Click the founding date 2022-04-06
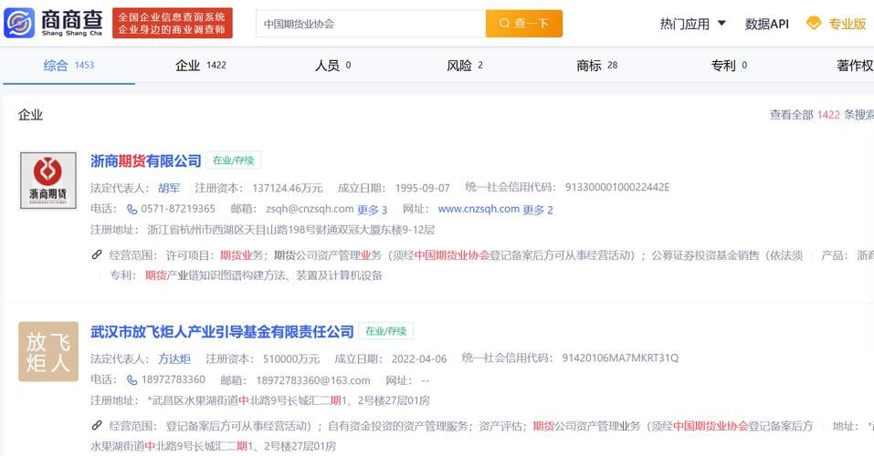The image size is (874, 456). coord(419,359)
